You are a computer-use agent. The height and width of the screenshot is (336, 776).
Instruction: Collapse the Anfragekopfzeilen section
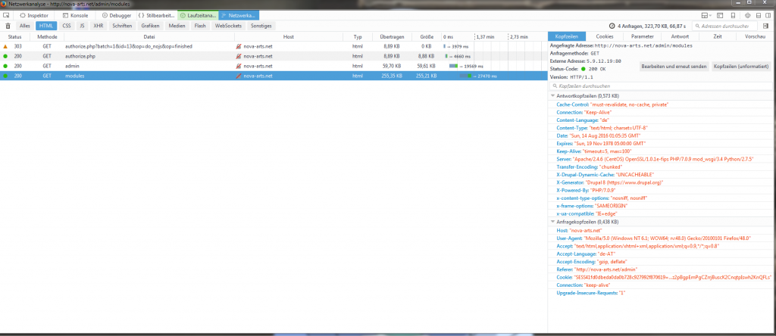552,221
